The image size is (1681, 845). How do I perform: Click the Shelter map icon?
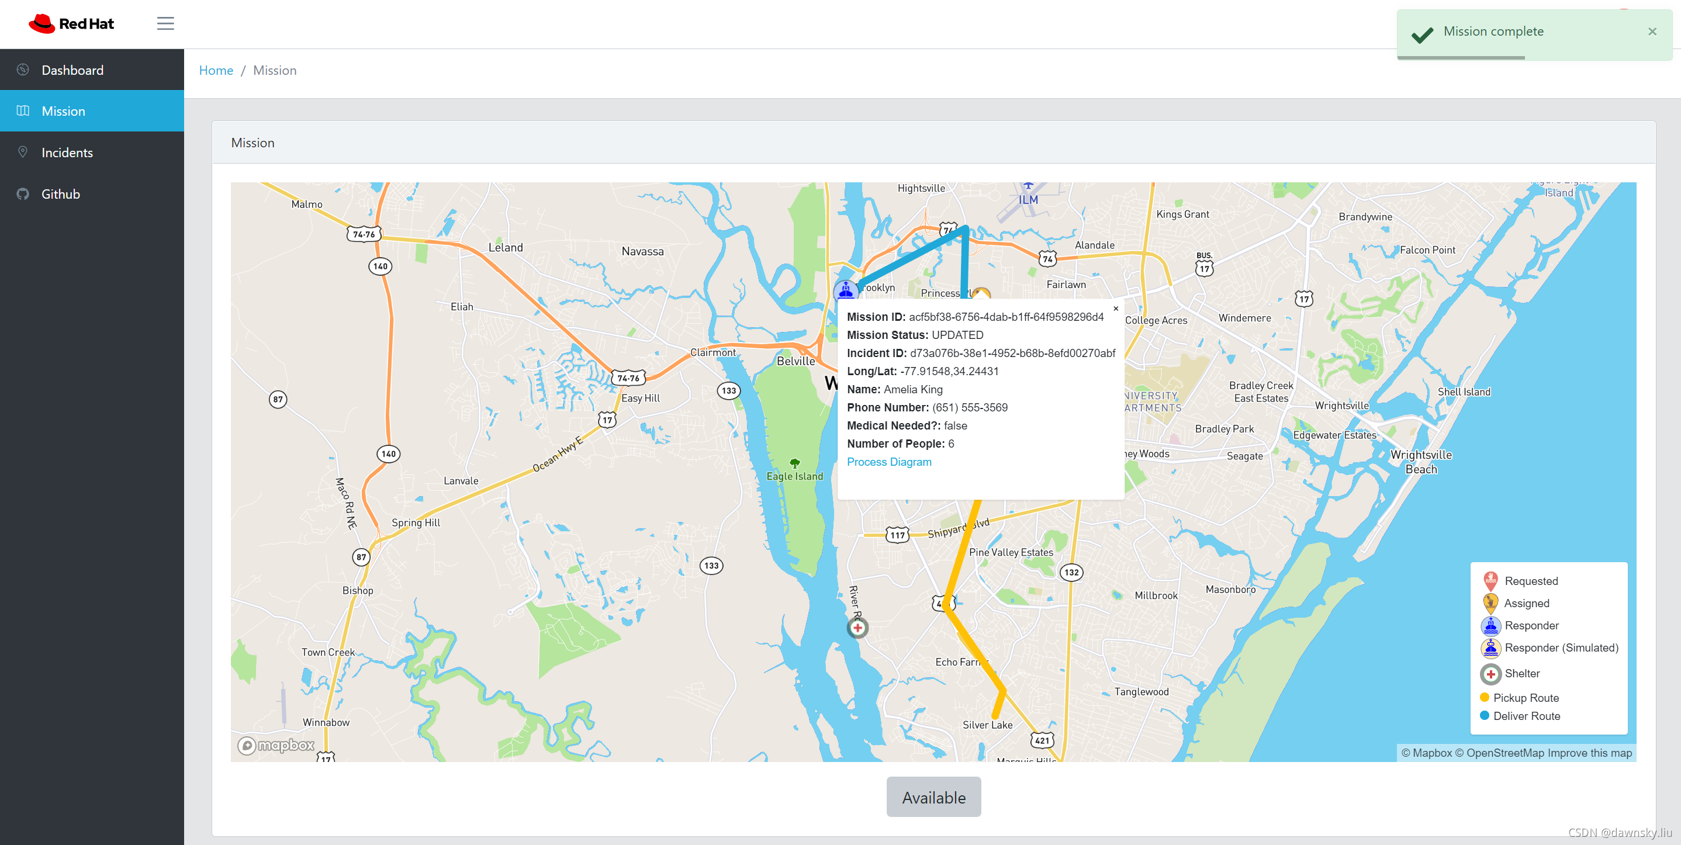point(859,627)
